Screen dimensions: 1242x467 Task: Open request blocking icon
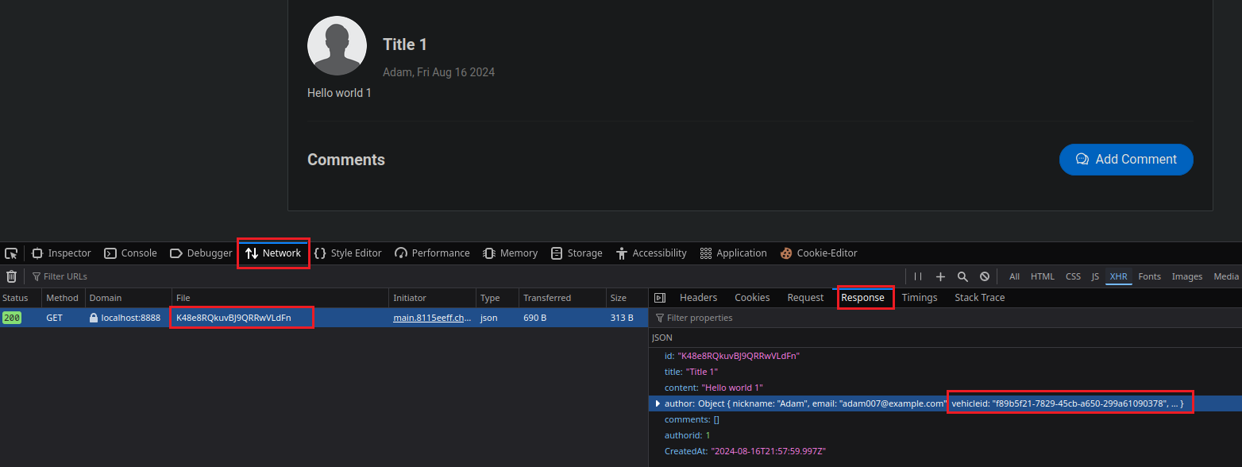pyautogui.click(x=985, y=276)
